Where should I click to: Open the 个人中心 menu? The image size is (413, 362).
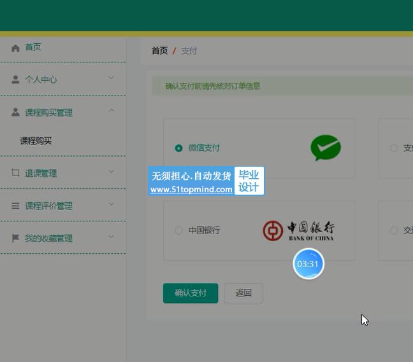point(41,80)
